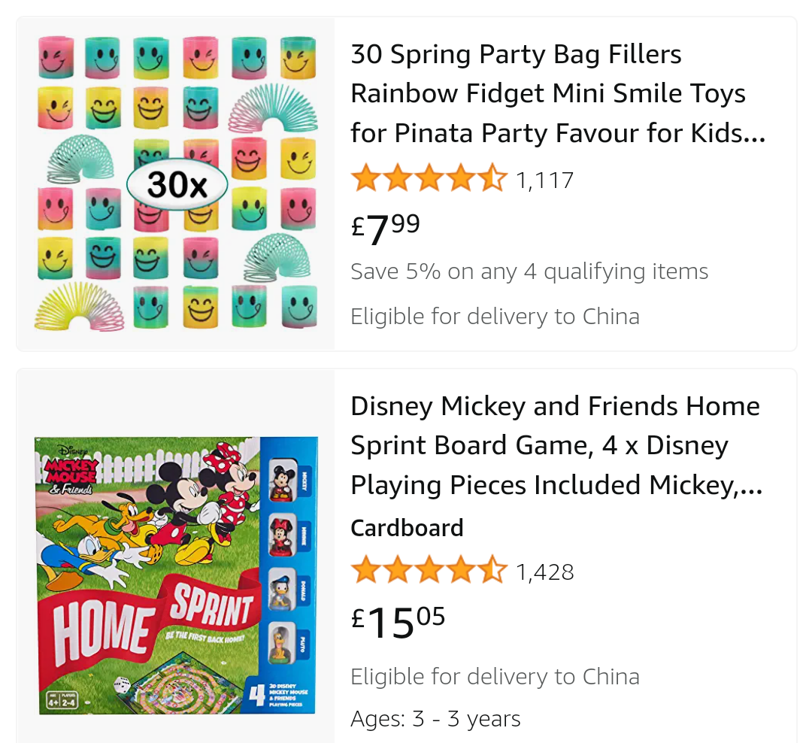The width and height of the screenshot is (809, 743).
Task: View the 1,428 reviews
Action: click(544, 572)
